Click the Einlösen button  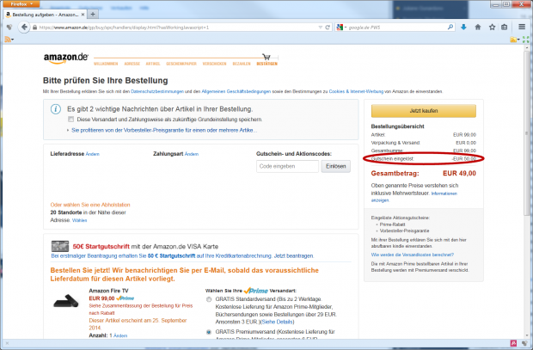pyautogui.click(x=336, y=166)
